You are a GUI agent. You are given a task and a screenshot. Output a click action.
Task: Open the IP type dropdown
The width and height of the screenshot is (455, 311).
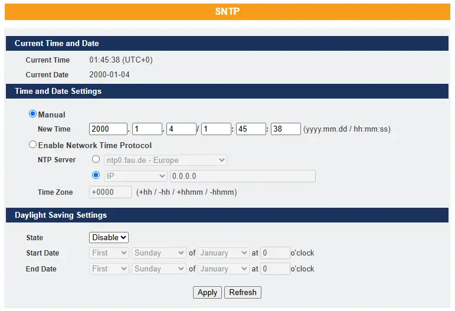coord(136,176)
